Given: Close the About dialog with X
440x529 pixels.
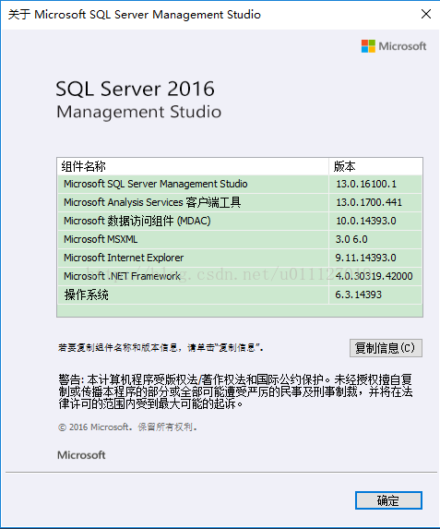Looking at the screenshot, I should [x=426, y=14].
